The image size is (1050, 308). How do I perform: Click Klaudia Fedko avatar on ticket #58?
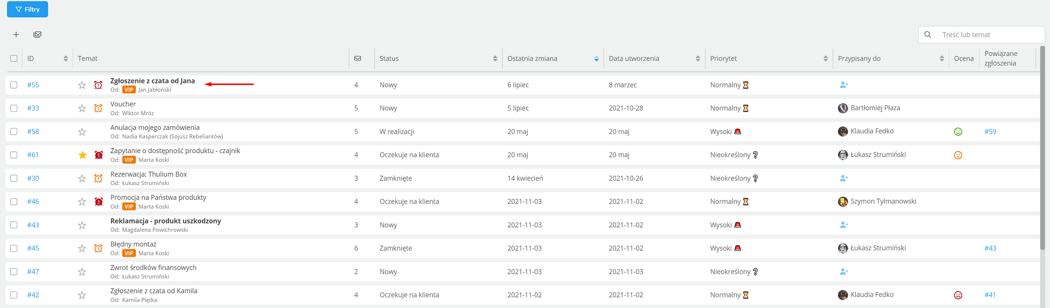tap(843, 131)
